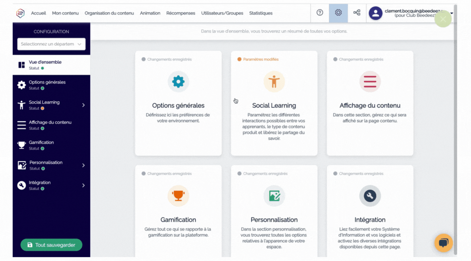Open the chat support bubble
Screen dimensions: 471x261
coord(443,243)
